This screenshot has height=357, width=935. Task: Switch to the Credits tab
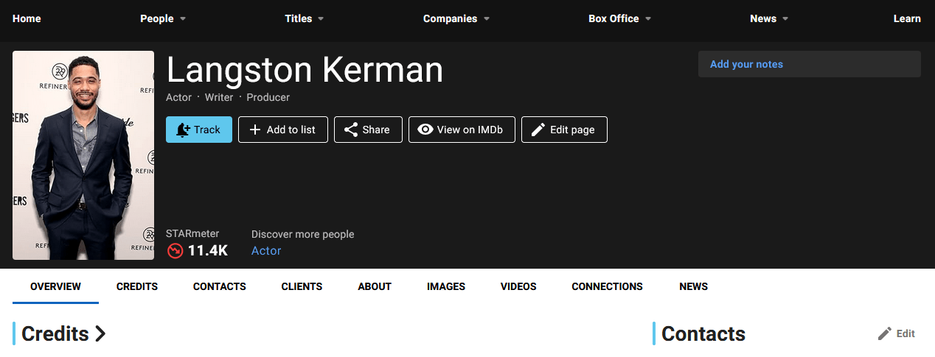click(x=137, y=287)
